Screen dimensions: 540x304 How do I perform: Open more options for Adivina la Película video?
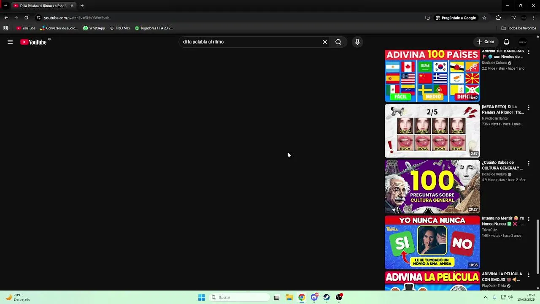click(x=529, y=274)
